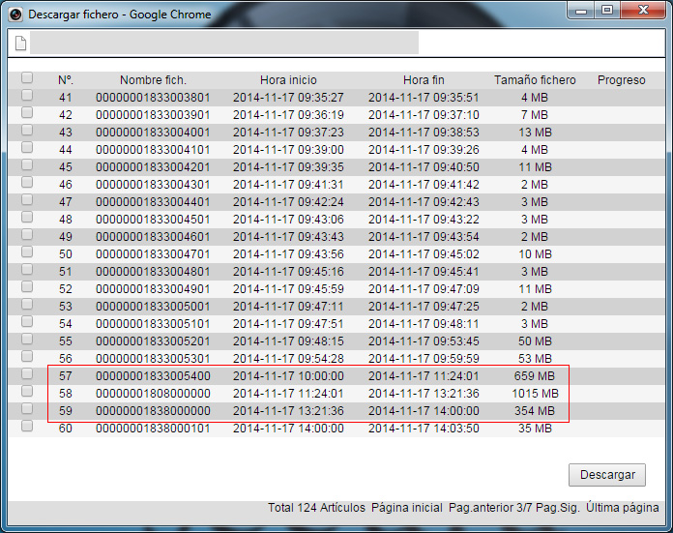Click the Hora inicio column header
This screenshot has height=533, width=673.
point(288,80)
